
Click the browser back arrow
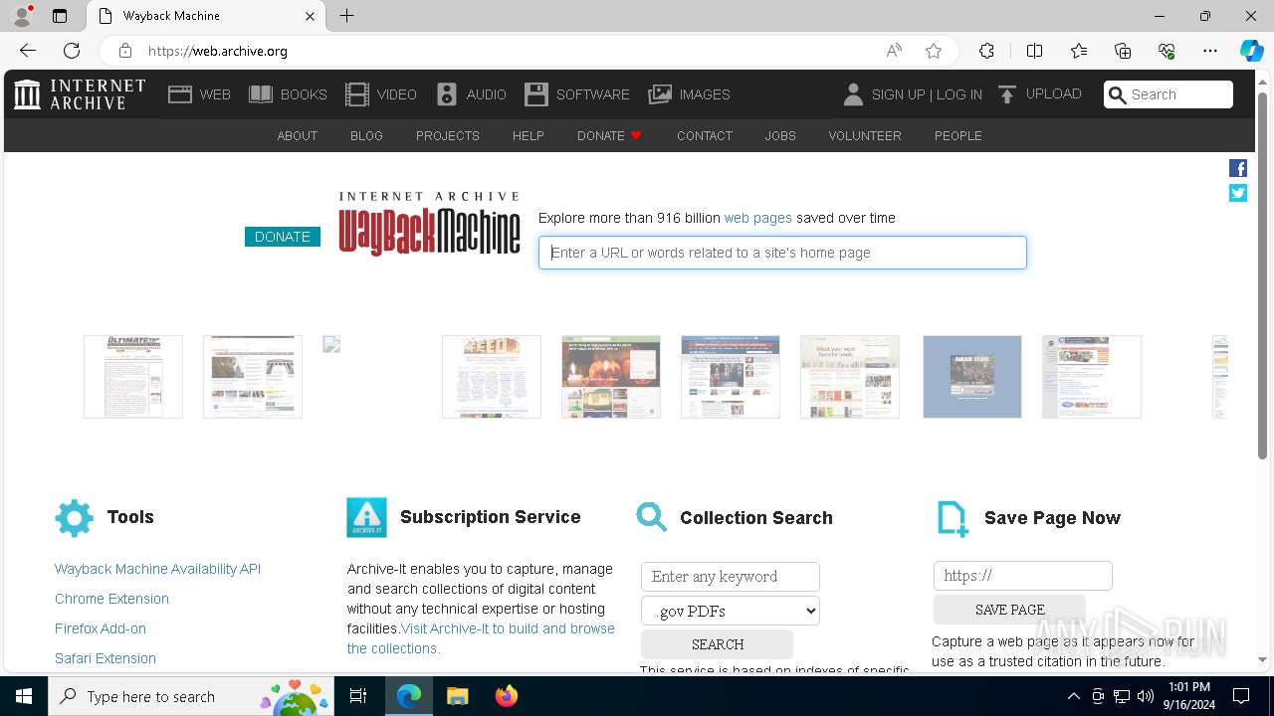[28, 51]
